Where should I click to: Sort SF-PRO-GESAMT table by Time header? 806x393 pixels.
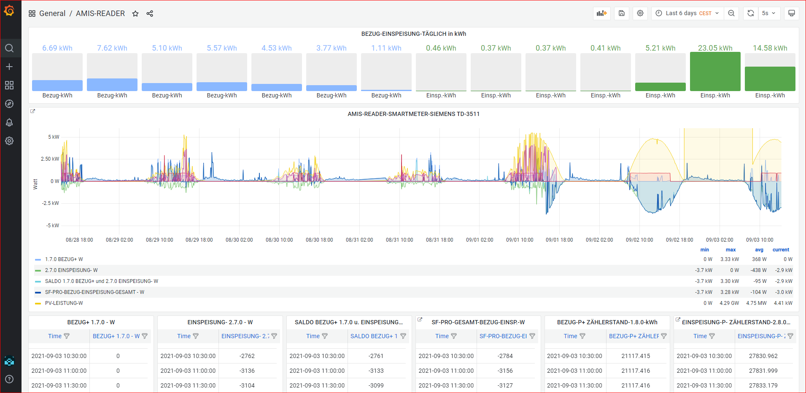pos(442,336)
